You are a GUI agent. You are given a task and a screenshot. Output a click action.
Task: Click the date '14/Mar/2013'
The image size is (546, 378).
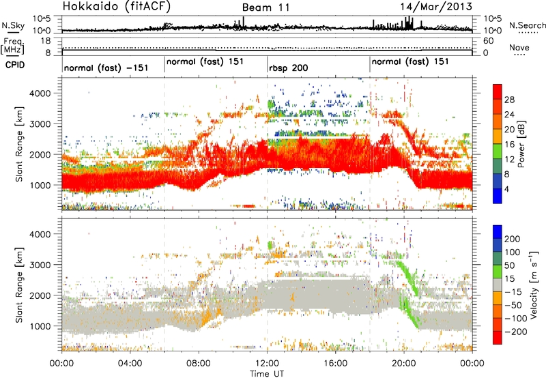pos(436,7)
